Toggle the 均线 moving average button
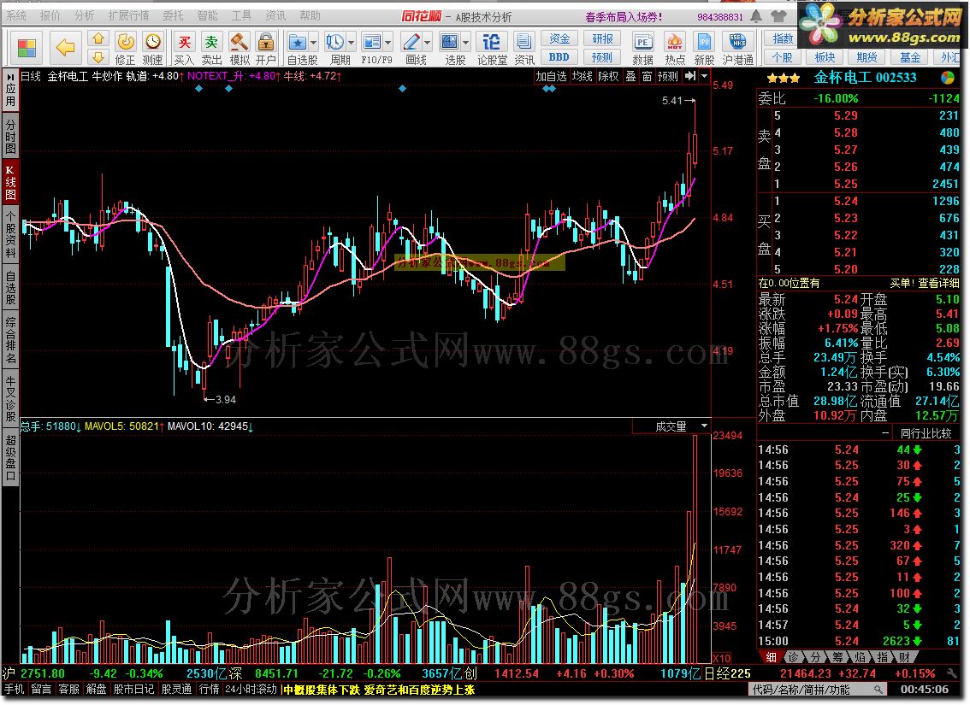Viewport: 970px width, 705px height. [583, 76]
